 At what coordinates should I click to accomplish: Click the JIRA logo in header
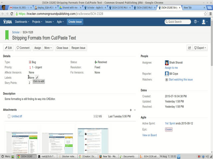coord(7,22)
